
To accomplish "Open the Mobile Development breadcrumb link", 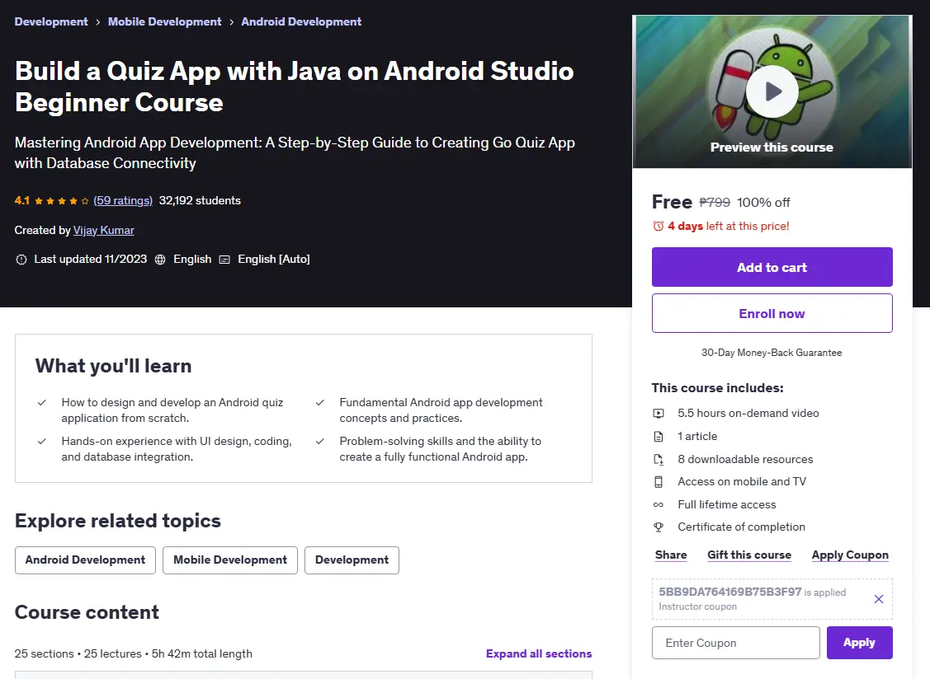I will pos(164,22).
